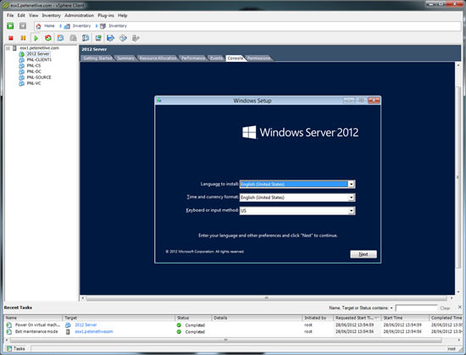Click the Tasks icon in status bar

9,348
